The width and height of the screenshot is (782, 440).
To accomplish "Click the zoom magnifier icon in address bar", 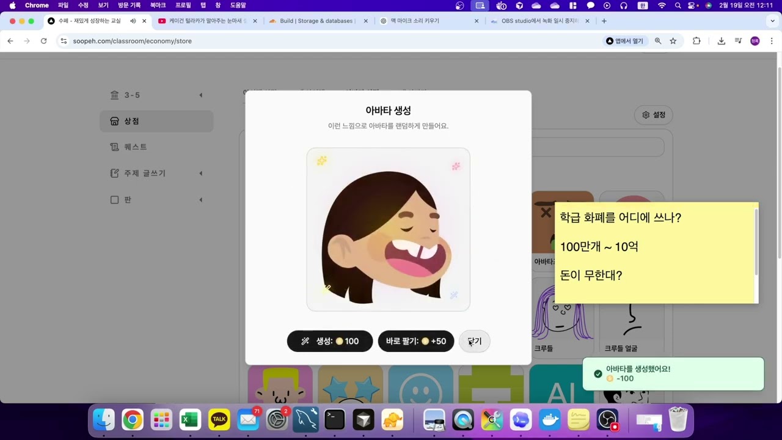I will click(x=658, y=41).
